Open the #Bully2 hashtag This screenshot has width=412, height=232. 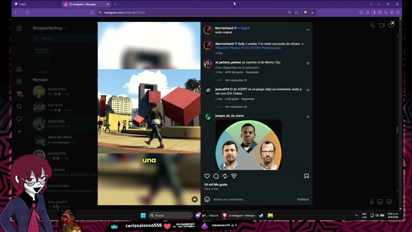[x=235, y=48]
